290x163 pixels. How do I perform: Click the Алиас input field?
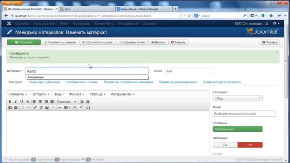pyautogui.click(x=190, y=71)
